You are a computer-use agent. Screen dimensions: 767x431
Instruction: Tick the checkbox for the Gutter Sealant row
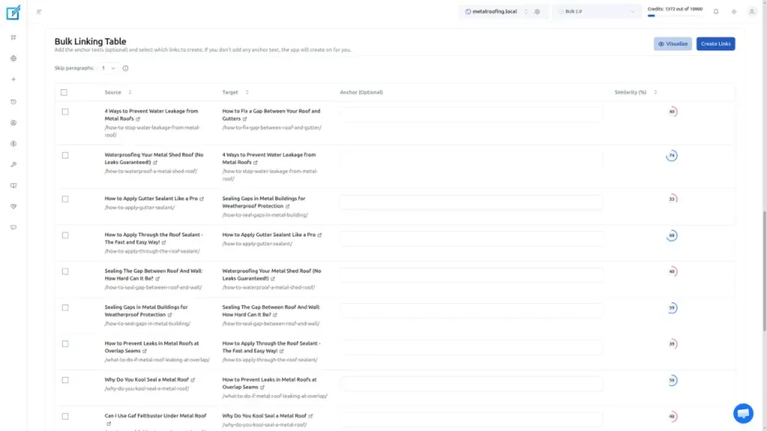click(x=64, y=198)
